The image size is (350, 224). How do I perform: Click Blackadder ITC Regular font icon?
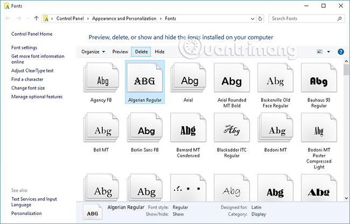click(x=232, y=131)
